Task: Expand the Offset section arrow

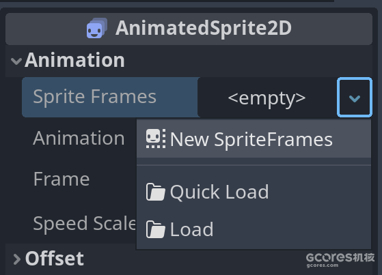Action: [17, 259]
